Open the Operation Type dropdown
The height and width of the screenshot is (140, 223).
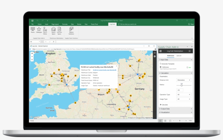coord(184,94)
